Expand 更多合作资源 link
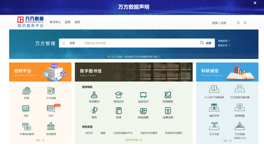 [x=134, y=140]
